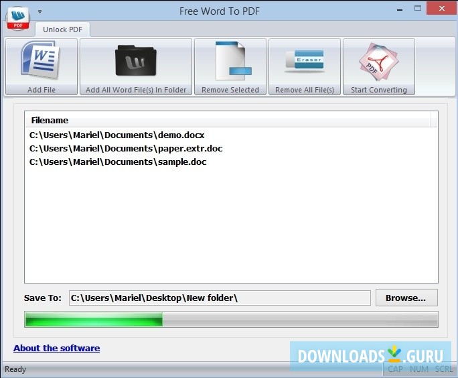Start converting files to PDF

point(379,66)
